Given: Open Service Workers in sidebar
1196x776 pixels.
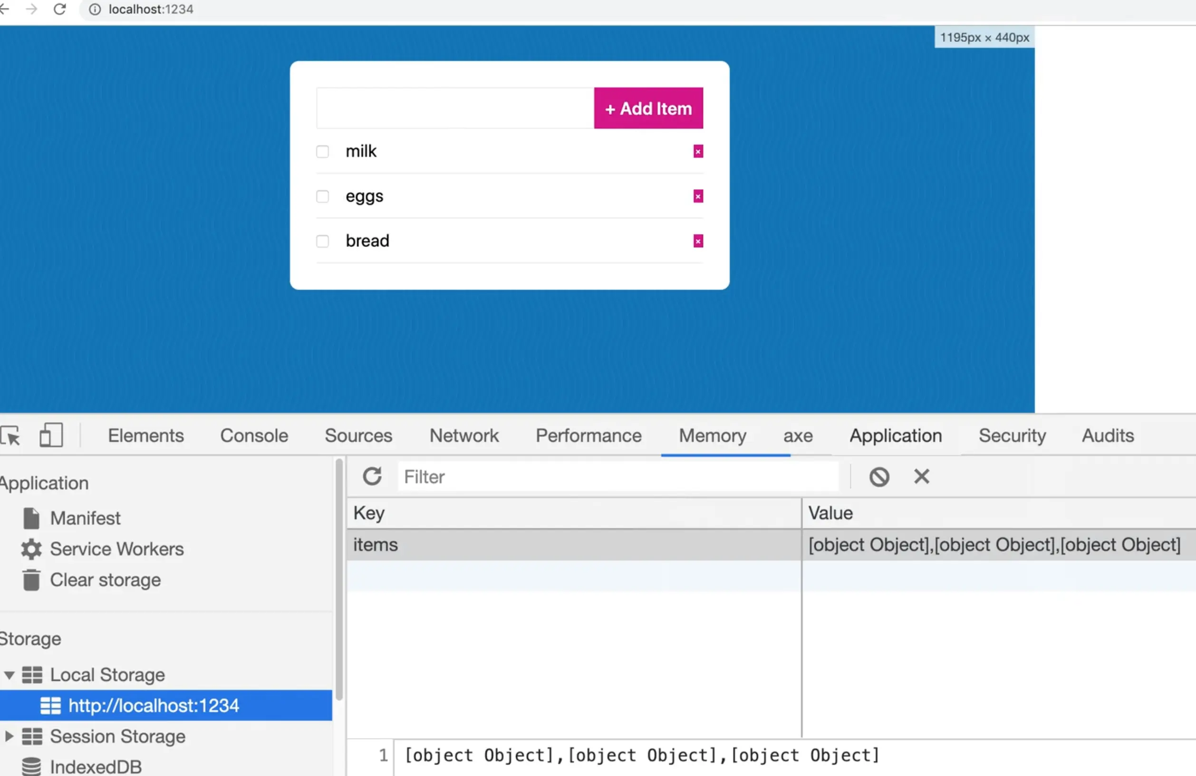Looking at the screenshot, I should pos(116,549).
